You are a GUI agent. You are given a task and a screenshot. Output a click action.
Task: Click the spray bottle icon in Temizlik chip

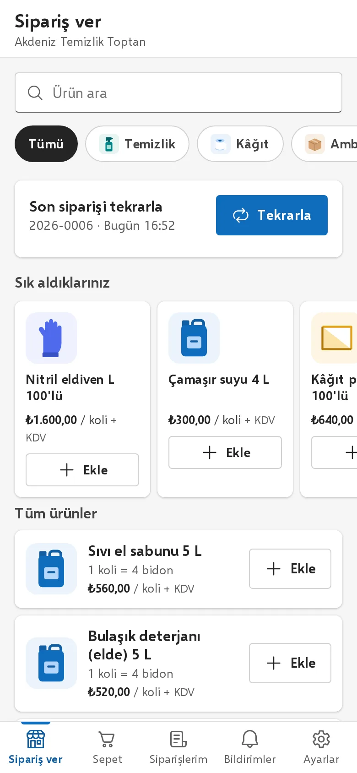[x=109, y=144]
